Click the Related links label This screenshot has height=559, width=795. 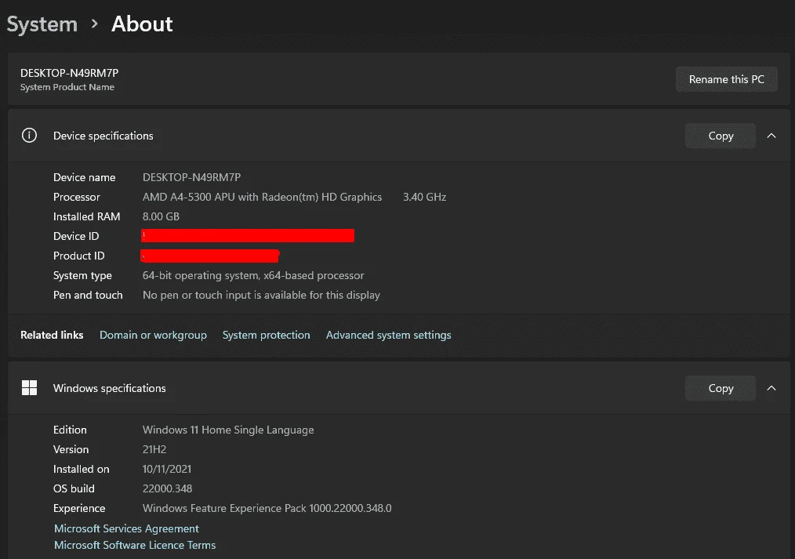click(x=52, y=335)
